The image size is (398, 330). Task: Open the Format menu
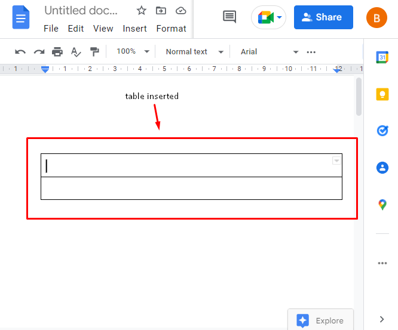point(171,29)
